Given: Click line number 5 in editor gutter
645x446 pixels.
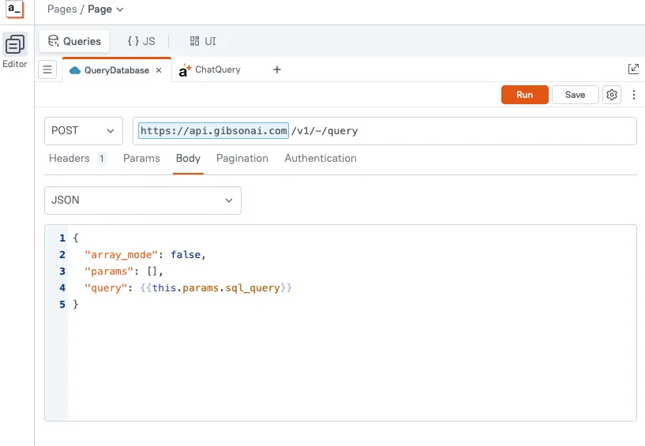Looking at the screenshot, I should [62, 304].
